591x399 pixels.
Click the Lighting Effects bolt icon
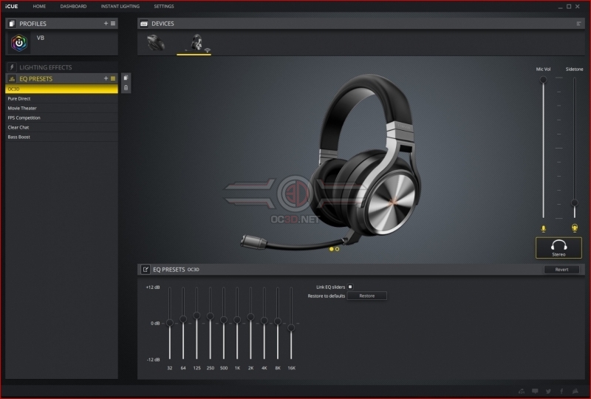click(x=12, y=67)
